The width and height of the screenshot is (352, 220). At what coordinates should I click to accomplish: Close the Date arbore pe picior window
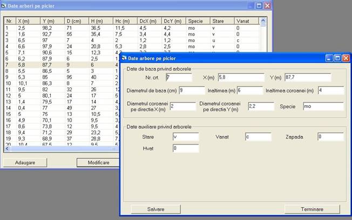click(346, 58)
